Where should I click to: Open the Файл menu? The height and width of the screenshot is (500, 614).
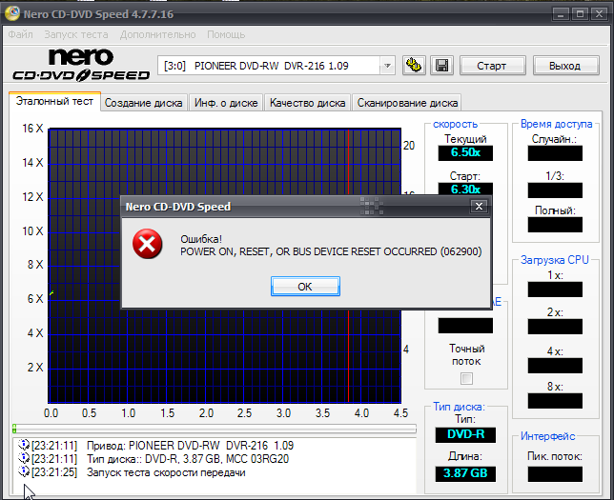click(x=20, y=34)
